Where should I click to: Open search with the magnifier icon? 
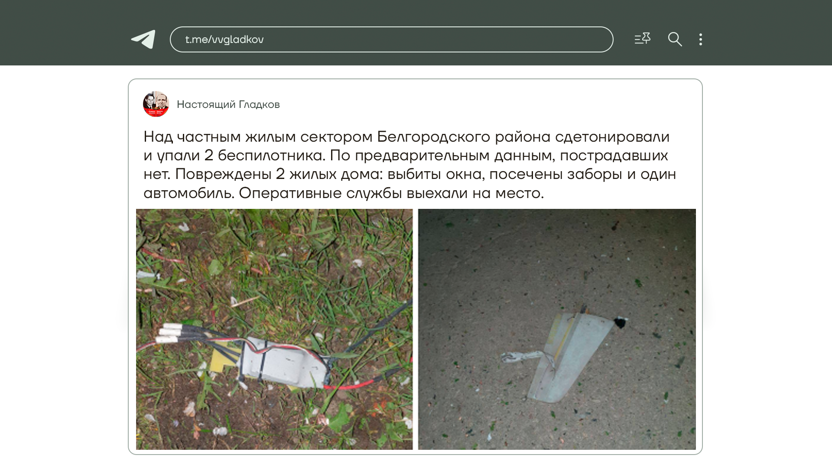(675, 39)
